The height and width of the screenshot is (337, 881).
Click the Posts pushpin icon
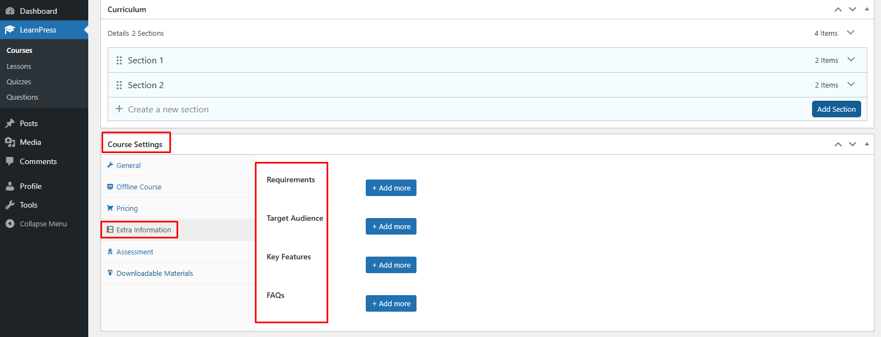[x=10, y=123]
